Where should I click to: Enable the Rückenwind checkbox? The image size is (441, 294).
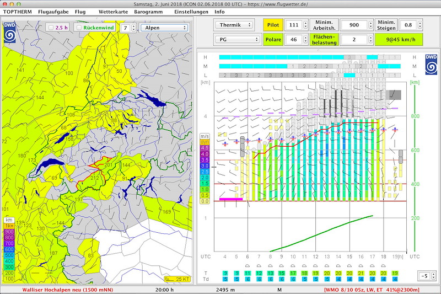coord(79,28)
